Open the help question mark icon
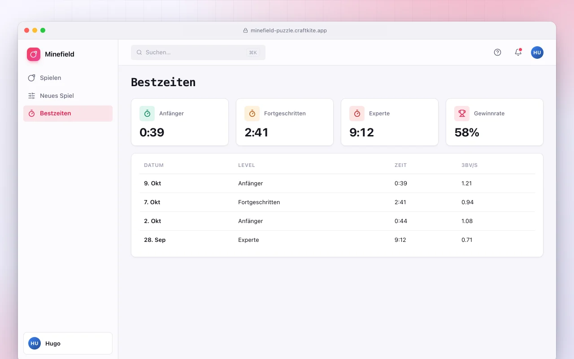Screen dimensions: 574x359 (497, 53)
